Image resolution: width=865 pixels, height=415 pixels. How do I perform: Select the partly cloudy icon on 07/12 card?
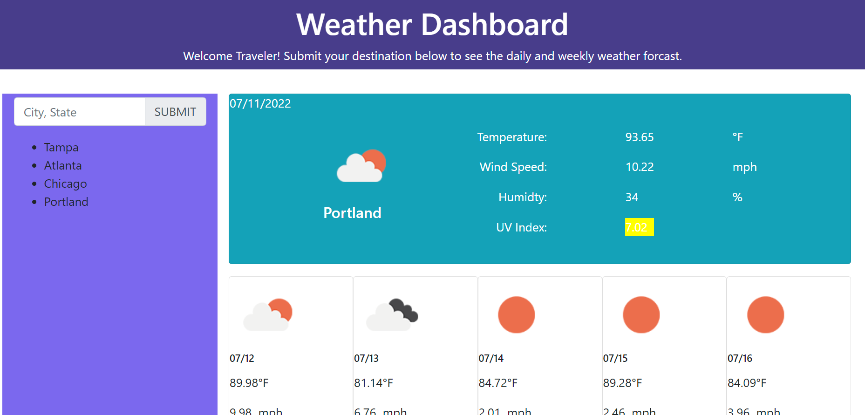(268, 314)
